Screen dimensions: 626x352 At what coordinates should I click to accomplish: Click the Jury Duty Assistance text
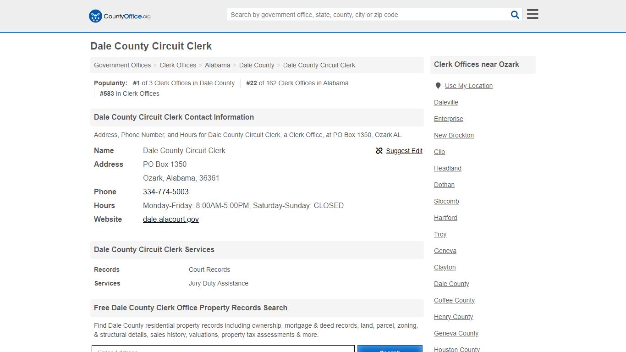(219, 283)
